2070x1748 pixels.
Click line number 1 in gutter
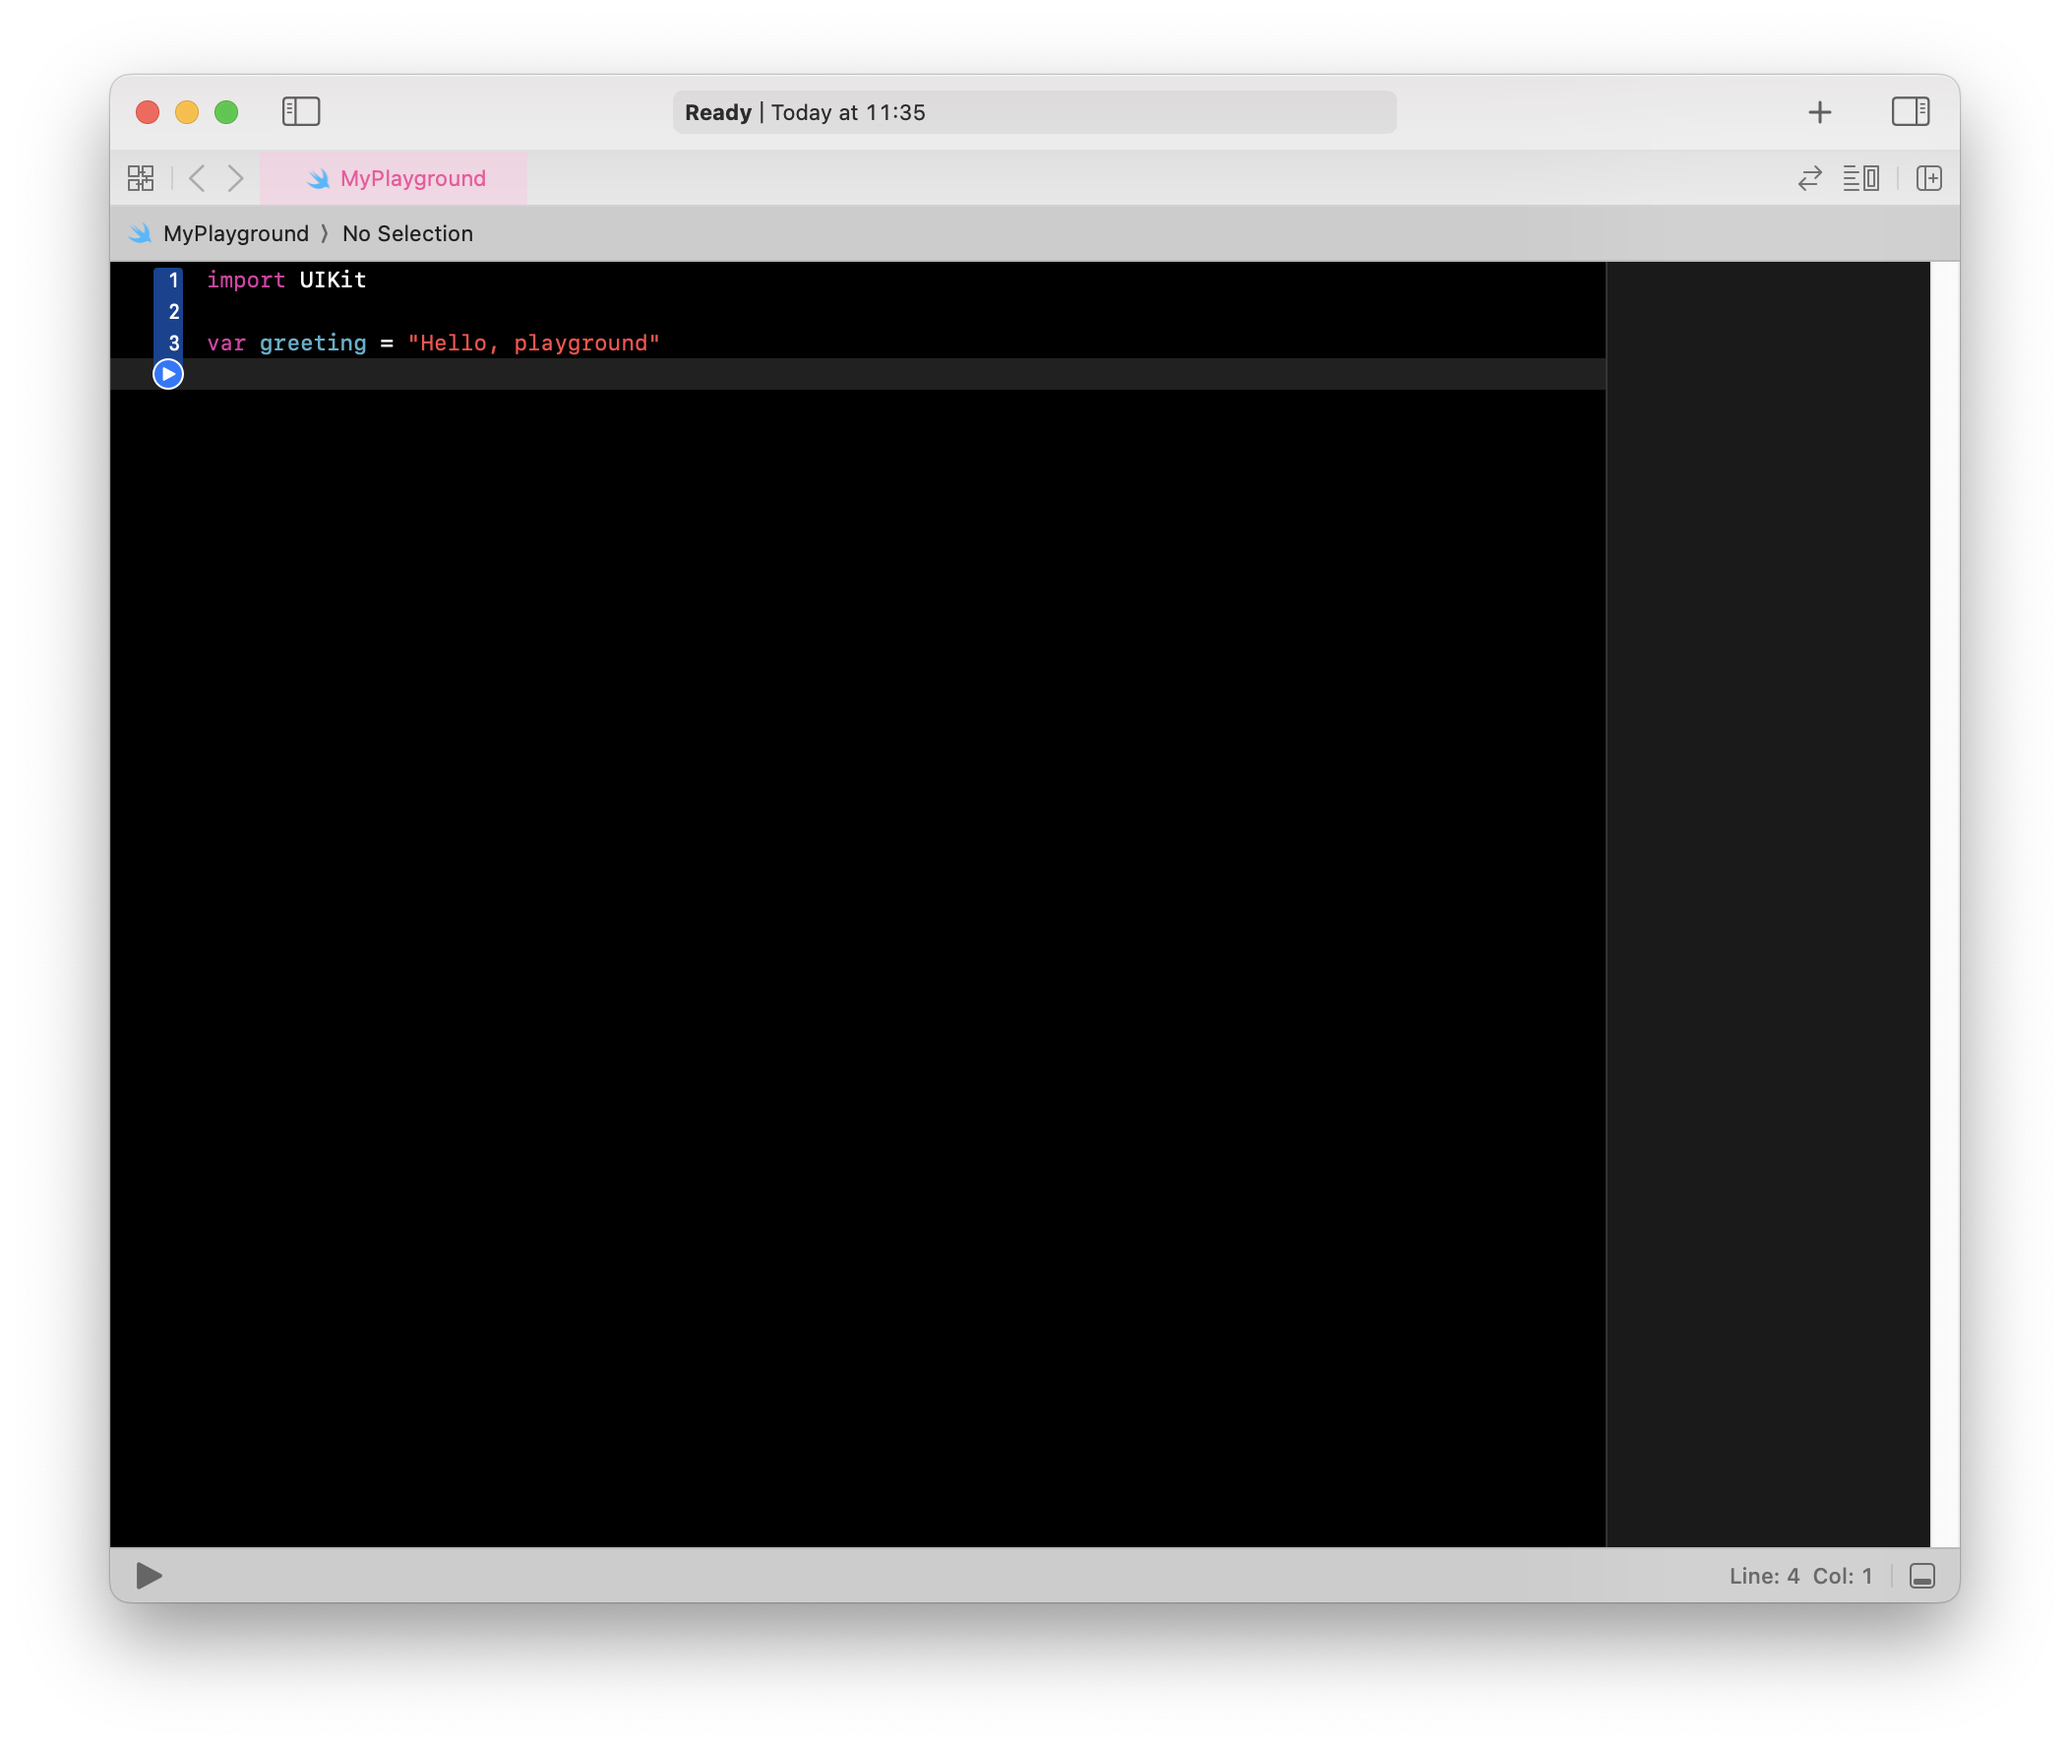173,281
